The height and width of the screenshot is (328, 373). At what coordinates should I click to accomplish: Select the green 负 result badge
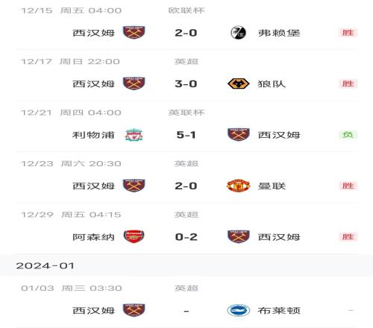[348, 135]
